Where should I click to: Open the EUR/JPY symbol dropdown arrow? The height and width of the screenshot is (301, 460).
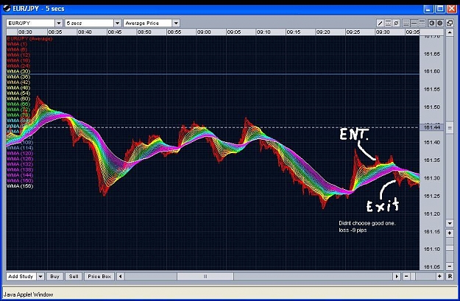pyautogui.click(x=59, y=23)
